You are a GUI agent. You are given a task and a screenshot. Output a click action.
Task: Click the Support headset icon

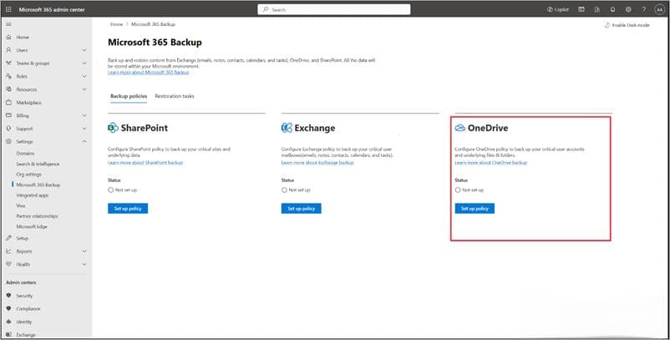(x=8, y=129)
